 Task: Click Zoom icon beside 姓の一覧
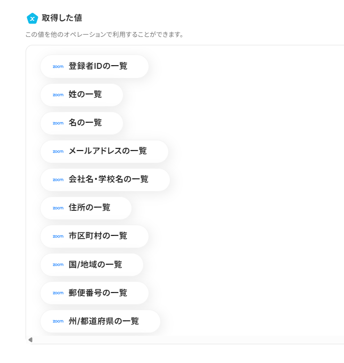[58, 95]
